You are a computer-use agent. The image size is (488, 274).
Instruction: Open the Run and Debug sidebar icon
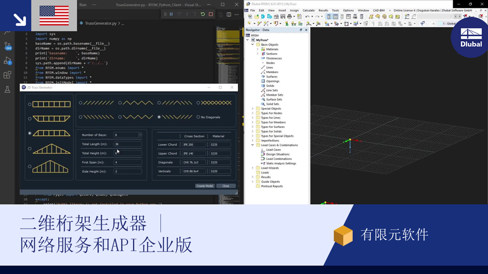(x=8, y=60)
